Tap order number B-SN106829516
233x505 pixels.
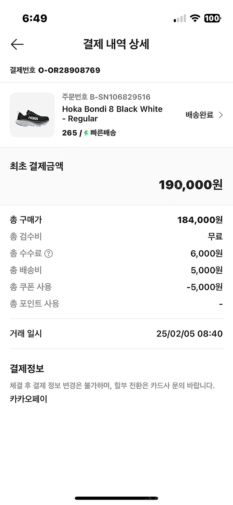click(106, 97)
